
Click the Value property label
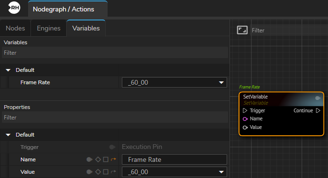pyautogui.click(x=28, y=172)
